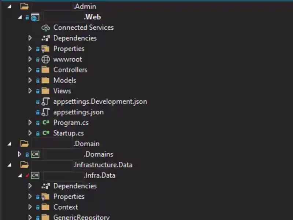293x220 pixels.
Task: Click the lock icon beside Startup.cs
Action: tap(37, 133)
